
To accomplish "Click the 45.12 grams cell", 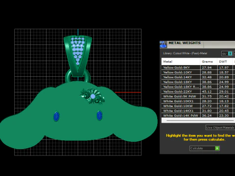I will point(209,91).
